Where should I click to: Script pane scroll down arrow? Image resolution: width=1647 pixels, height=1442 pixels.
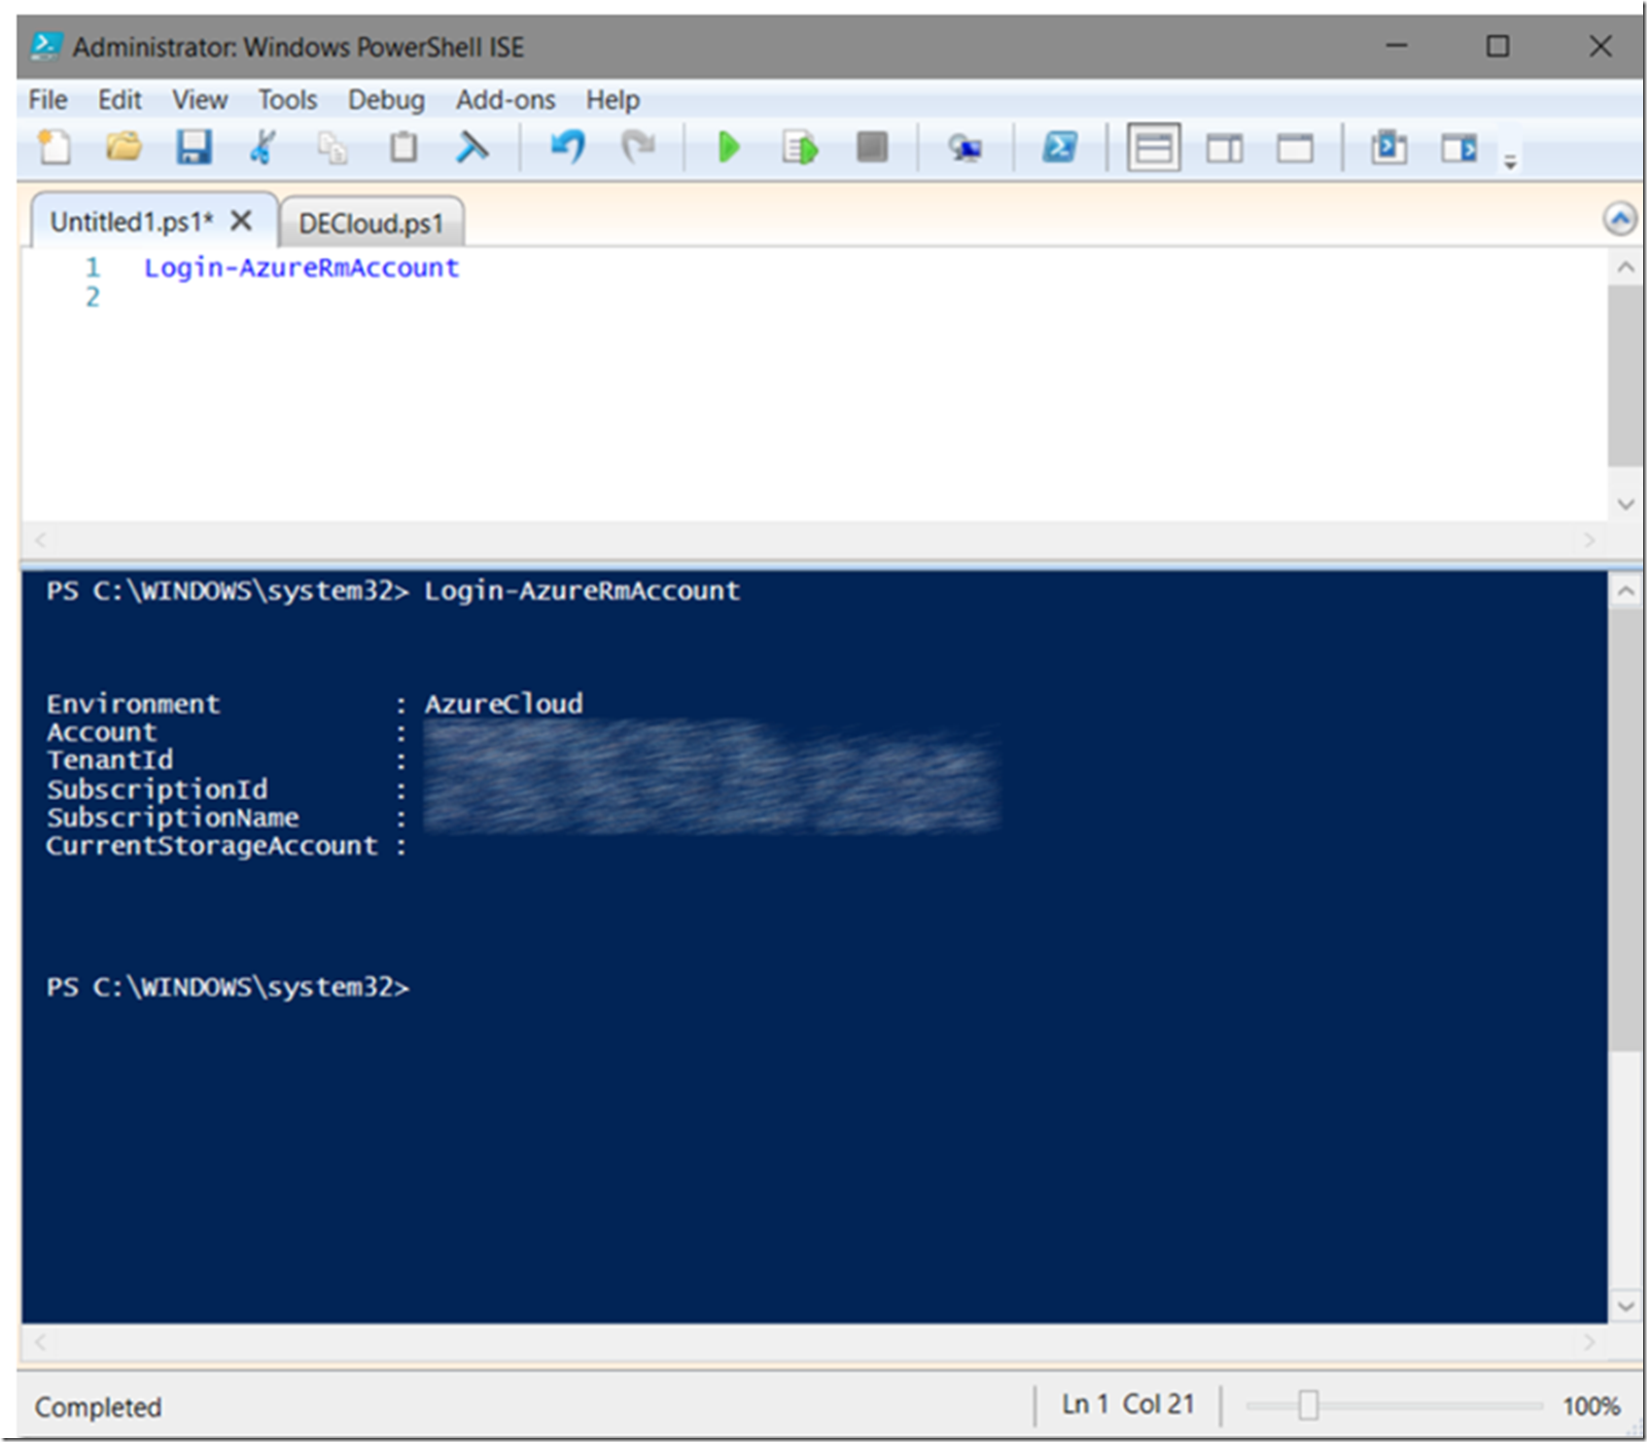click(1625, 504)
